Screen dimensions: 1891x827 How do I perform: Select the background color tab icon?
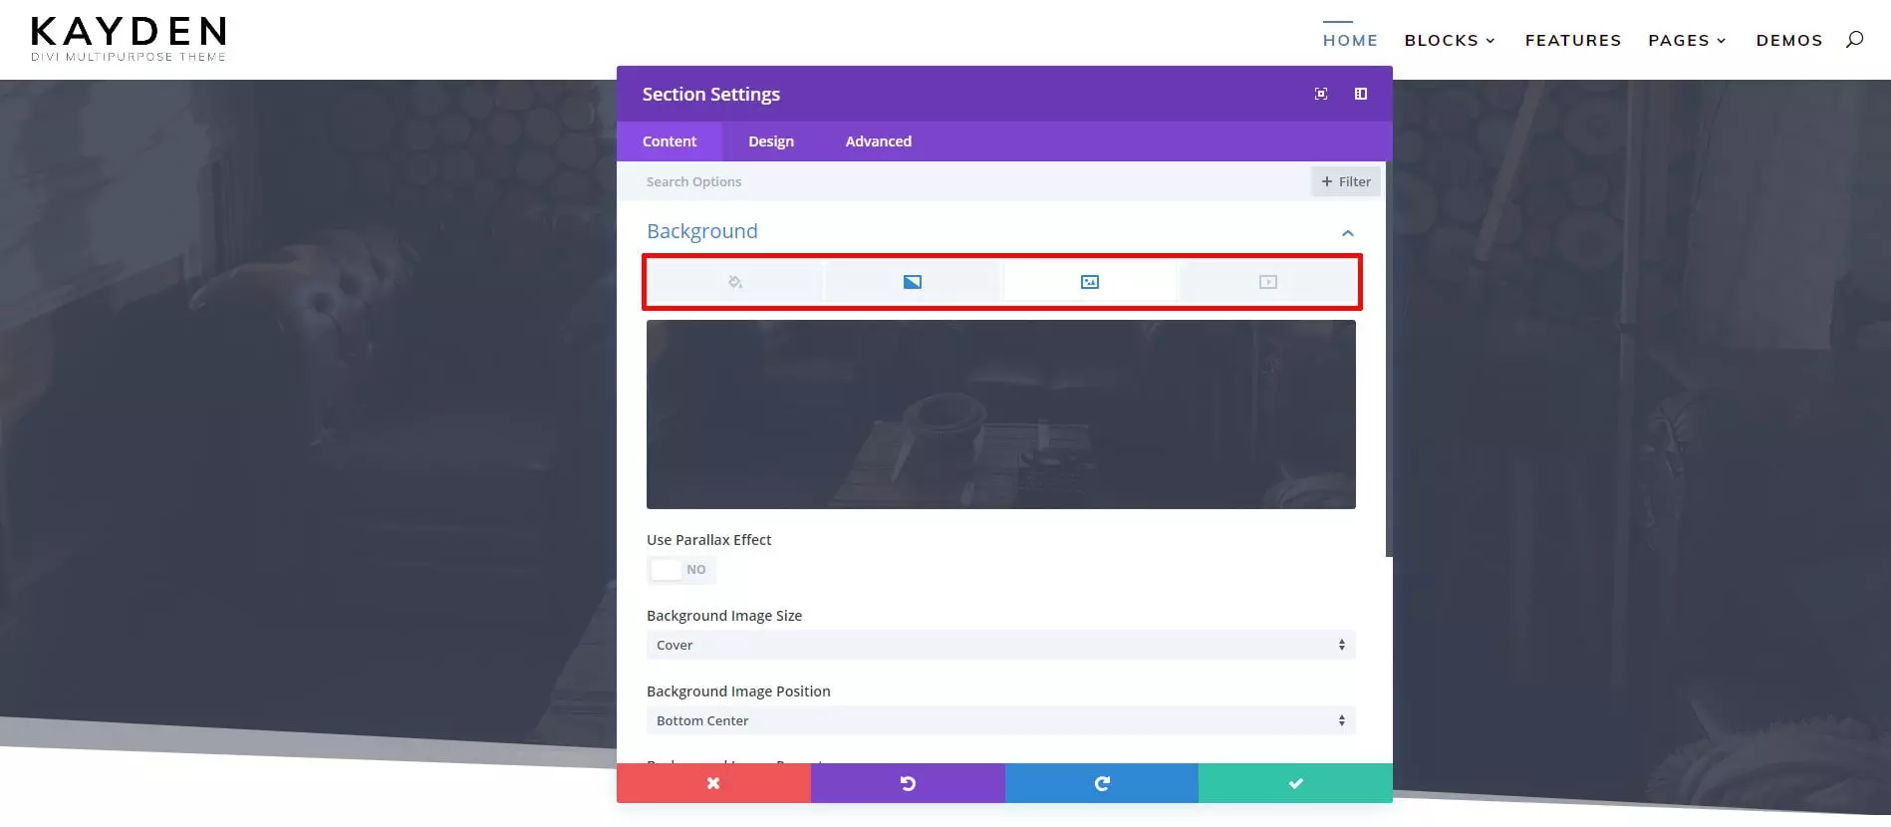point(735,282)
